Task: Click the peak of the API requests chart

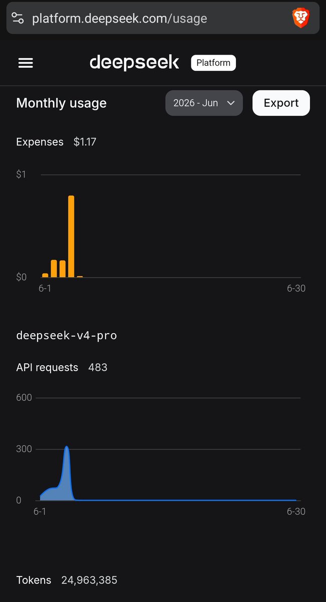Action: (x=66, y=447)
